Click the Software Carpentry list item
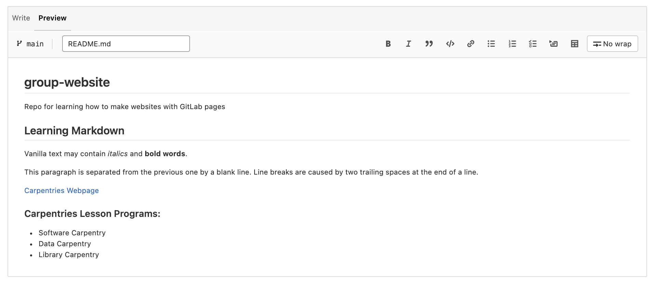The image size is (658, 281). point(72,233)
